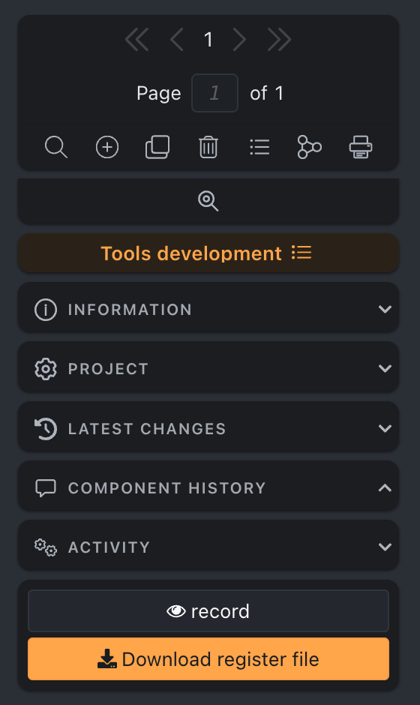Open the list view icon in toolbar
420x705 pixels.
259,147
